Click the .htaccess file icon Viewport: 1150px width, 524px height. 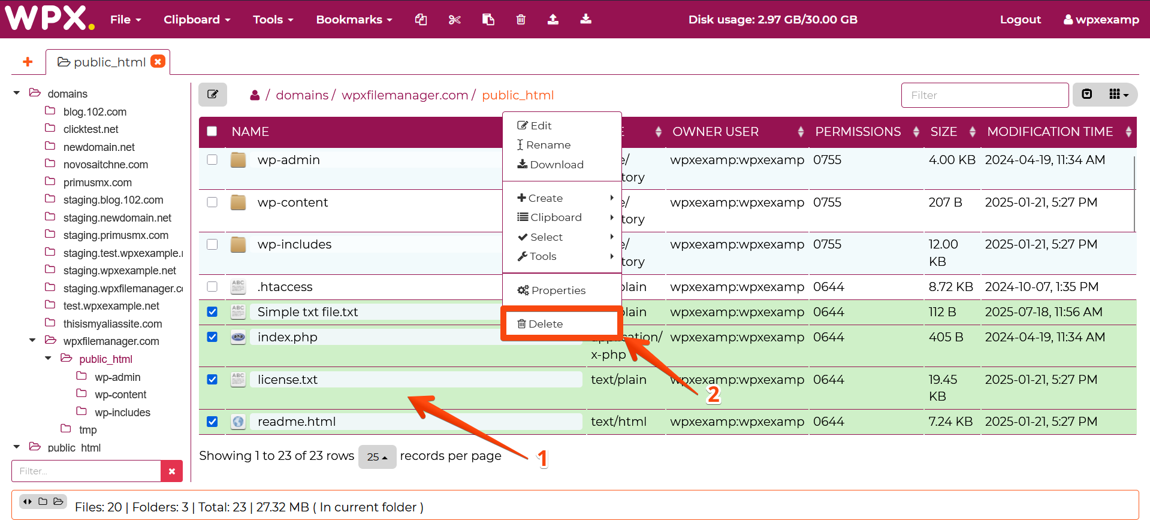239,287
